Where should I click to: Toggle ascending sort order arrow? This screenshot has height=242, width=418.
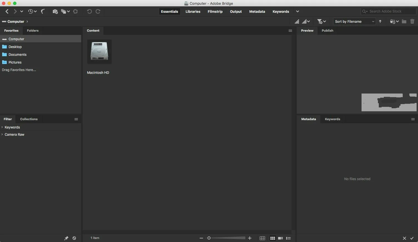[380, 21]
